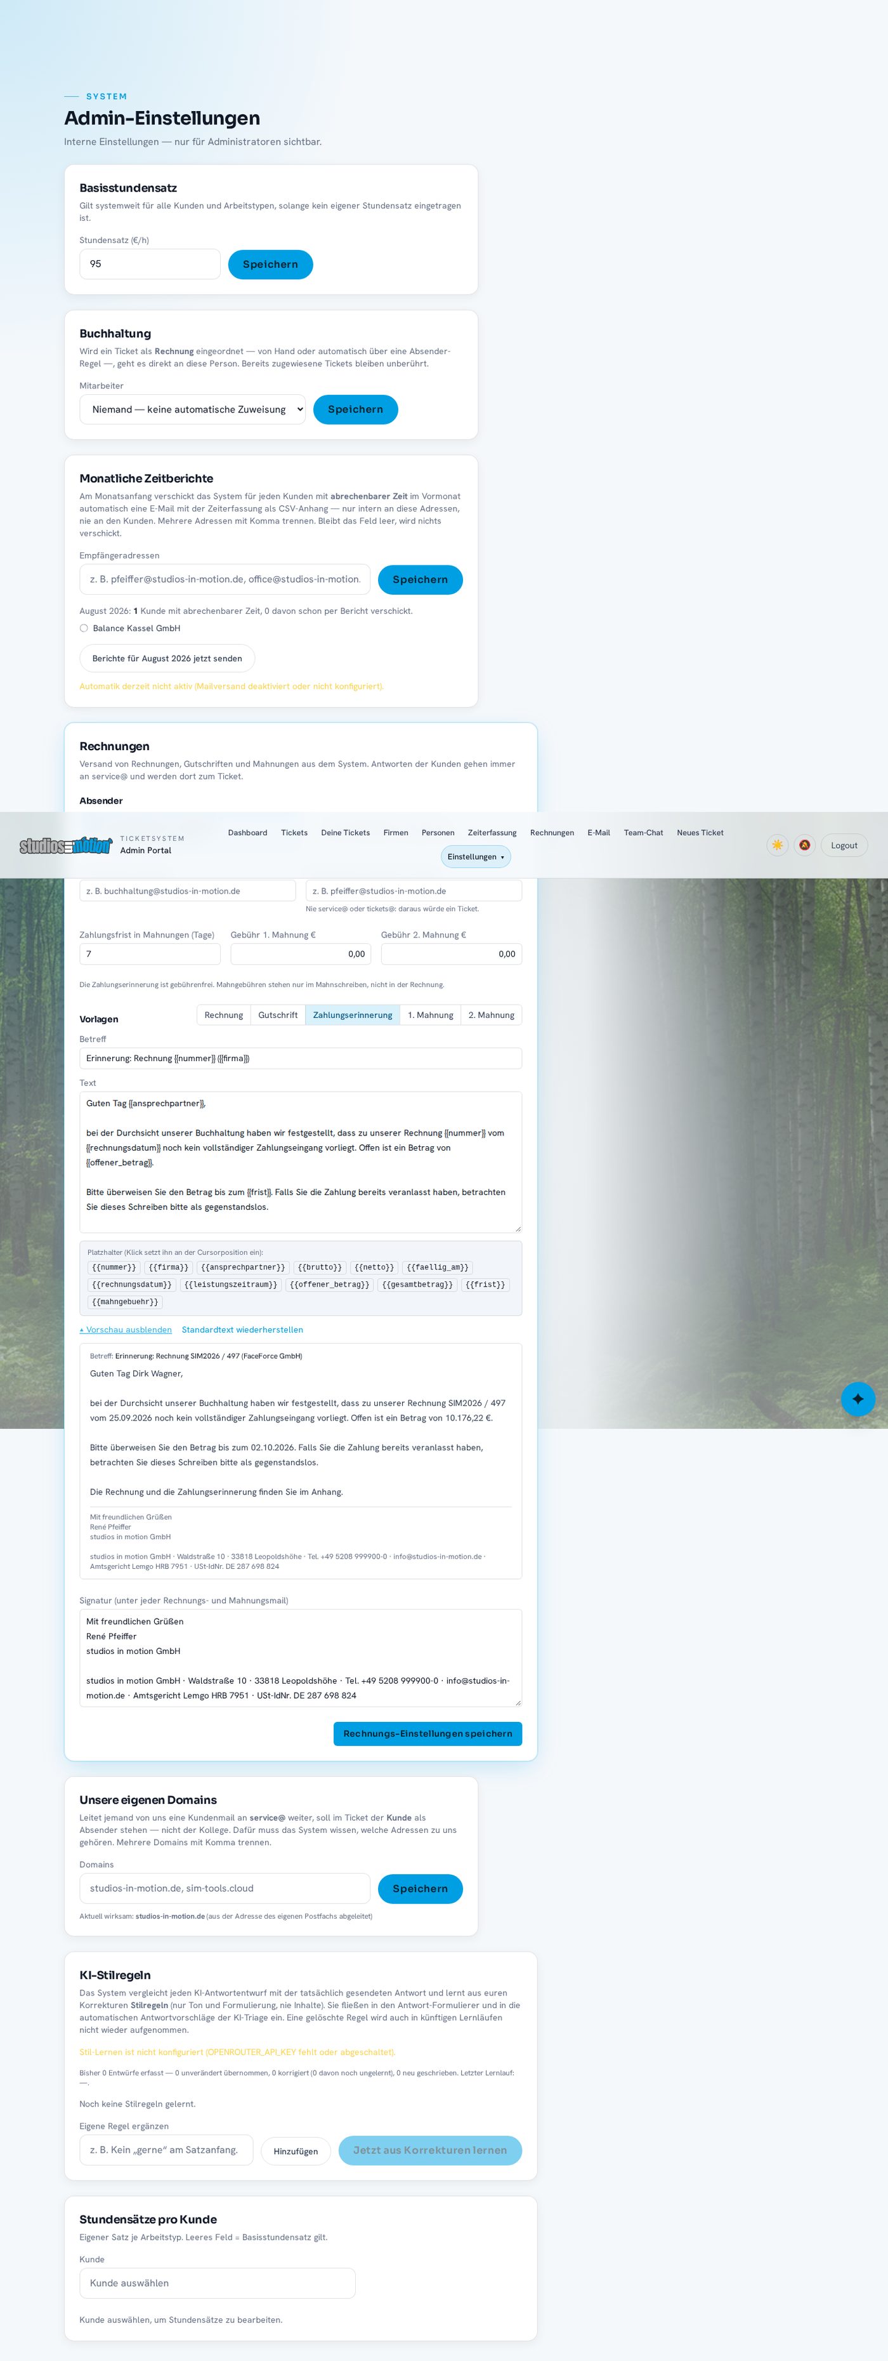The height and width of the screenshot is (2361, 888).
Task: Click Standardtext wiederherstellen link
Action: point(242,1329)
